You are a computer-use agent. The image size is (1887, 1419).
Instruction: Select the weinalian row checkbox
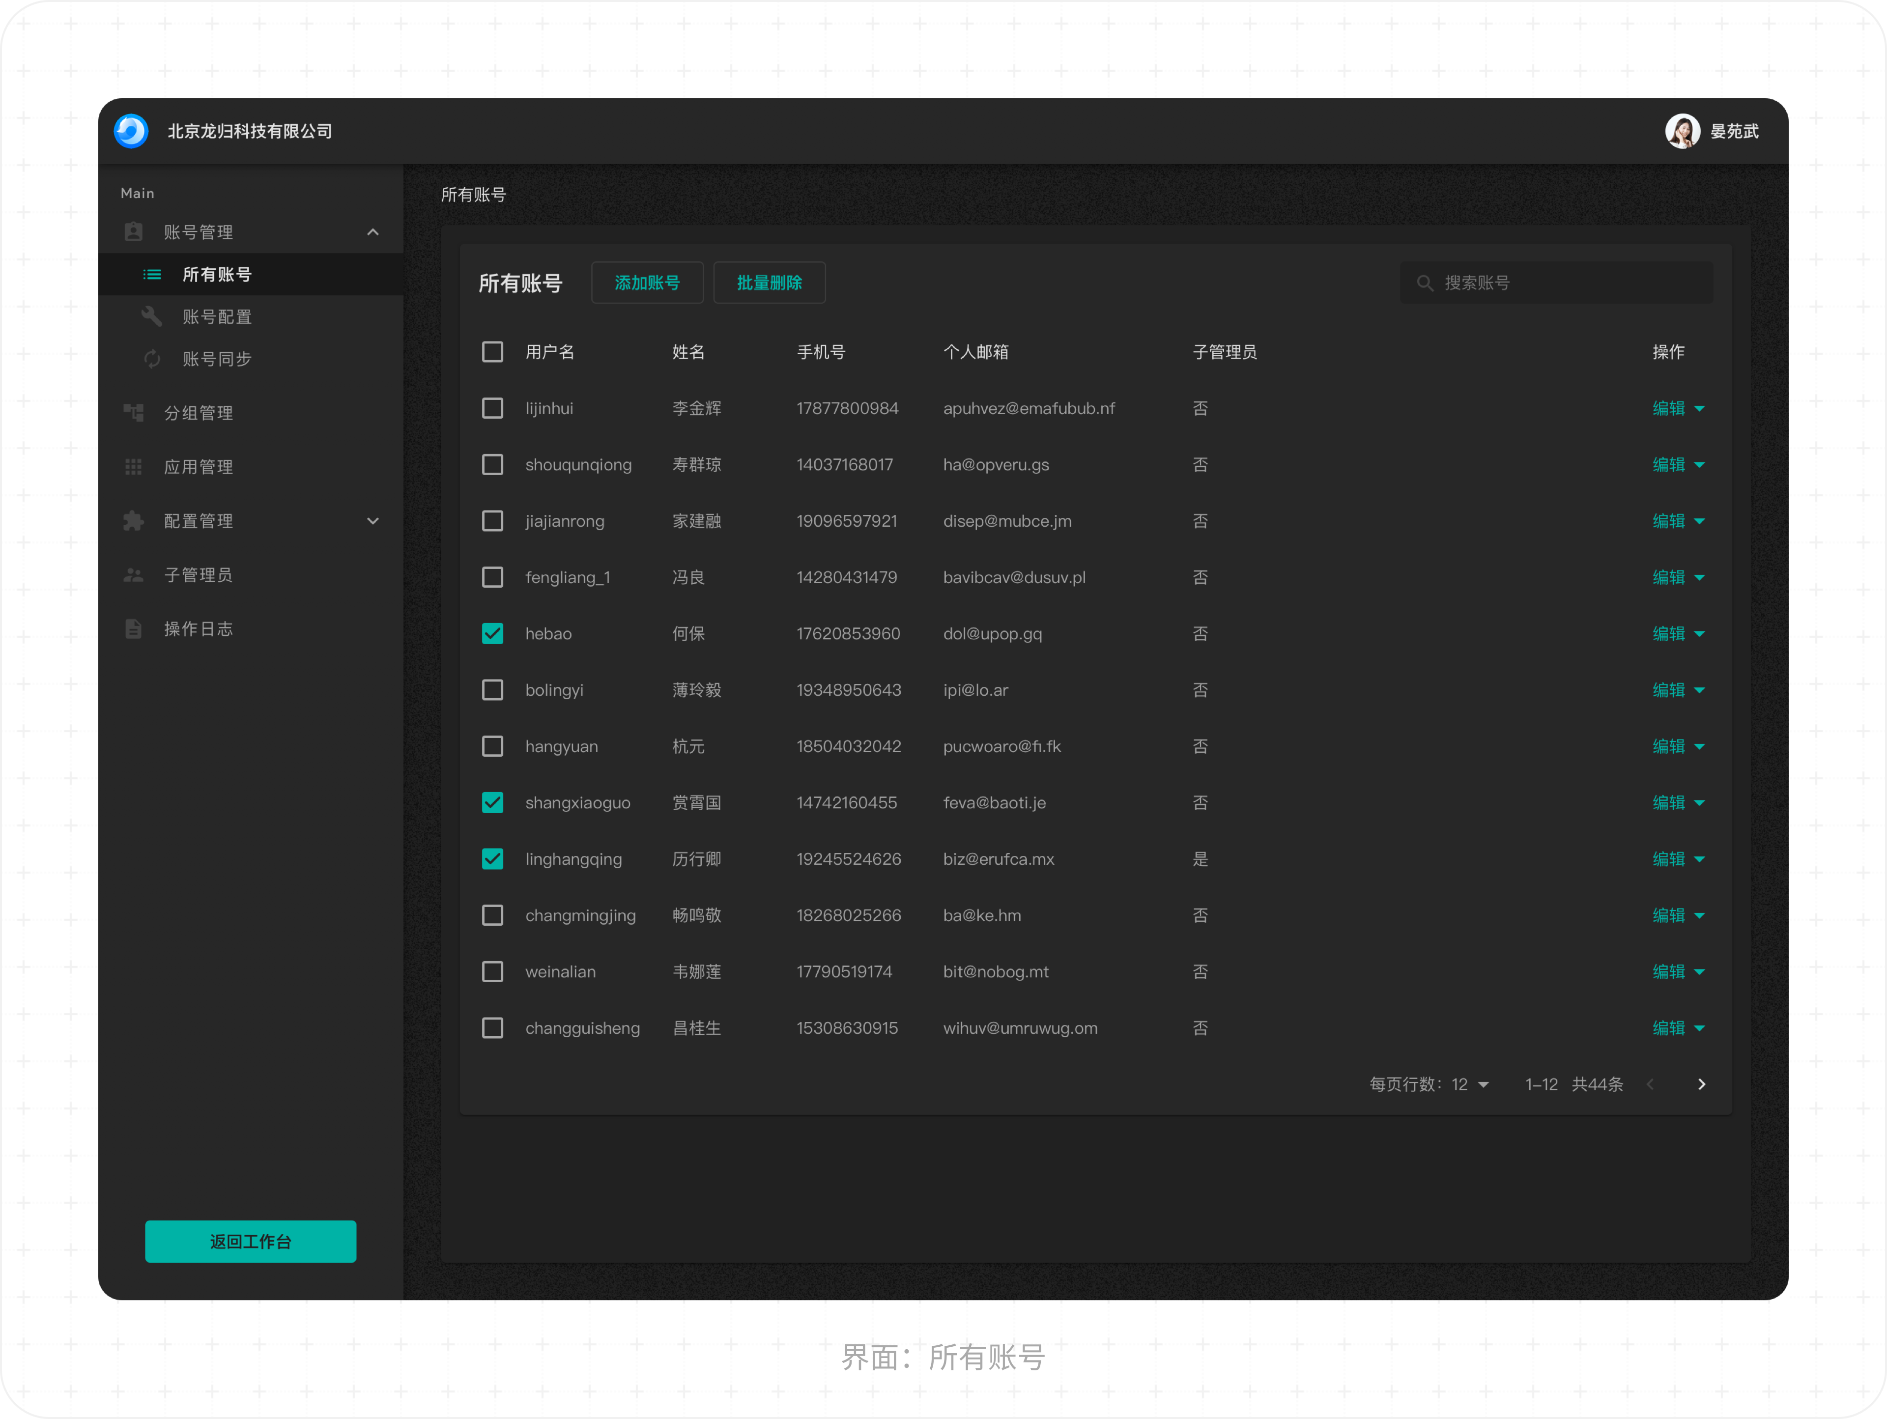(492, 971)
